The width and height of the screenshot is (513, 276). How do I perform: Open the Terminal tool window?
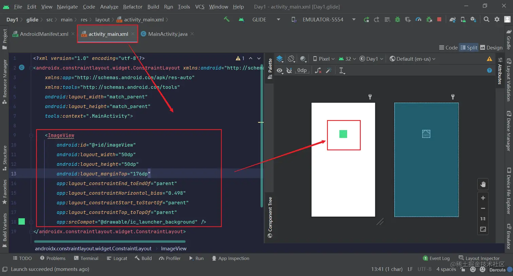tap(86, 258)
